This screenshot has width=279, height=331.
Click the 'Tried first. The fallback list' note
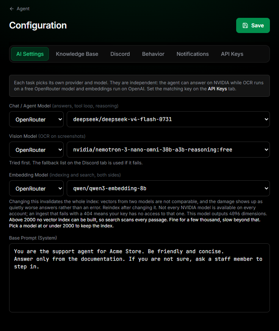(x=76, y=163)
